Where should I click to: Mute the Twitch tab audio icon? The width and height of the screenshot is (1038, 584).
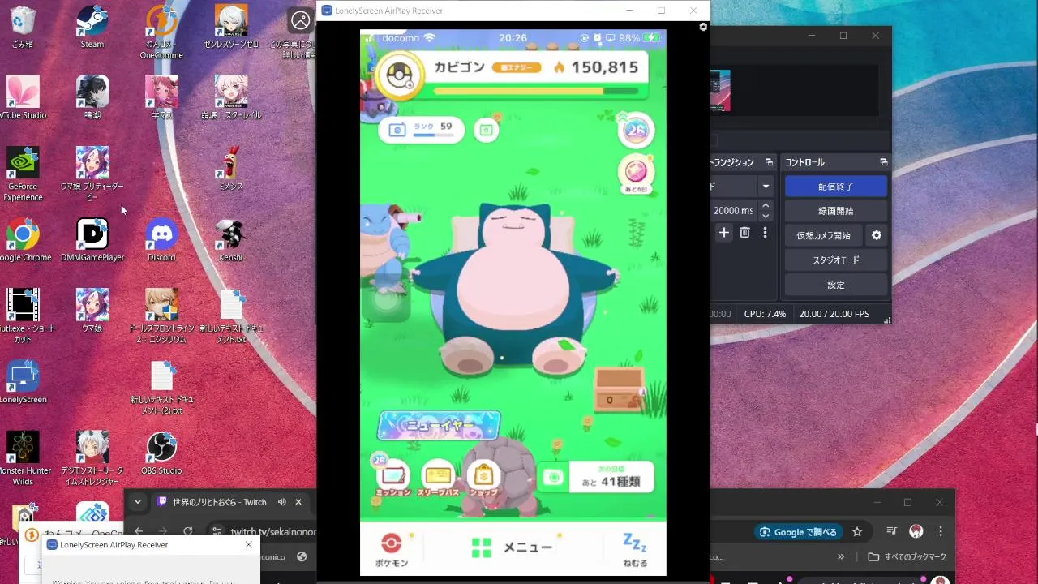point(281,502)
